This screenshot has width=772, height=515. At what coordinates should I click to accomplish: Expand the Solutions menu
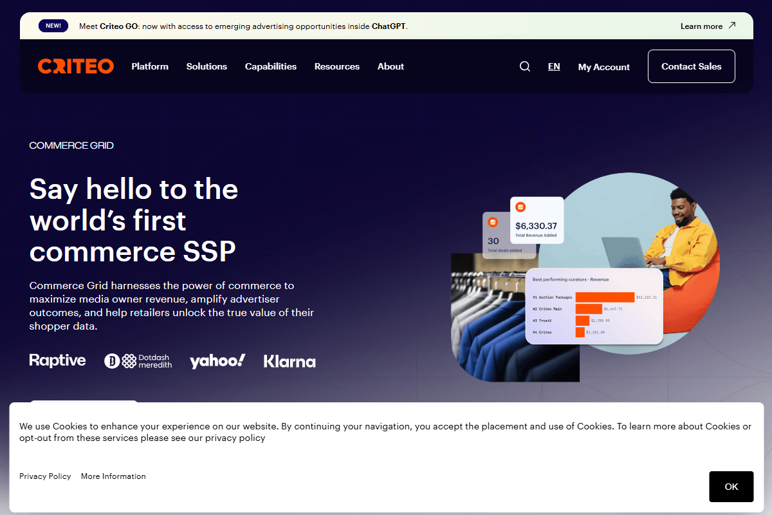click(x=207, y=66)
